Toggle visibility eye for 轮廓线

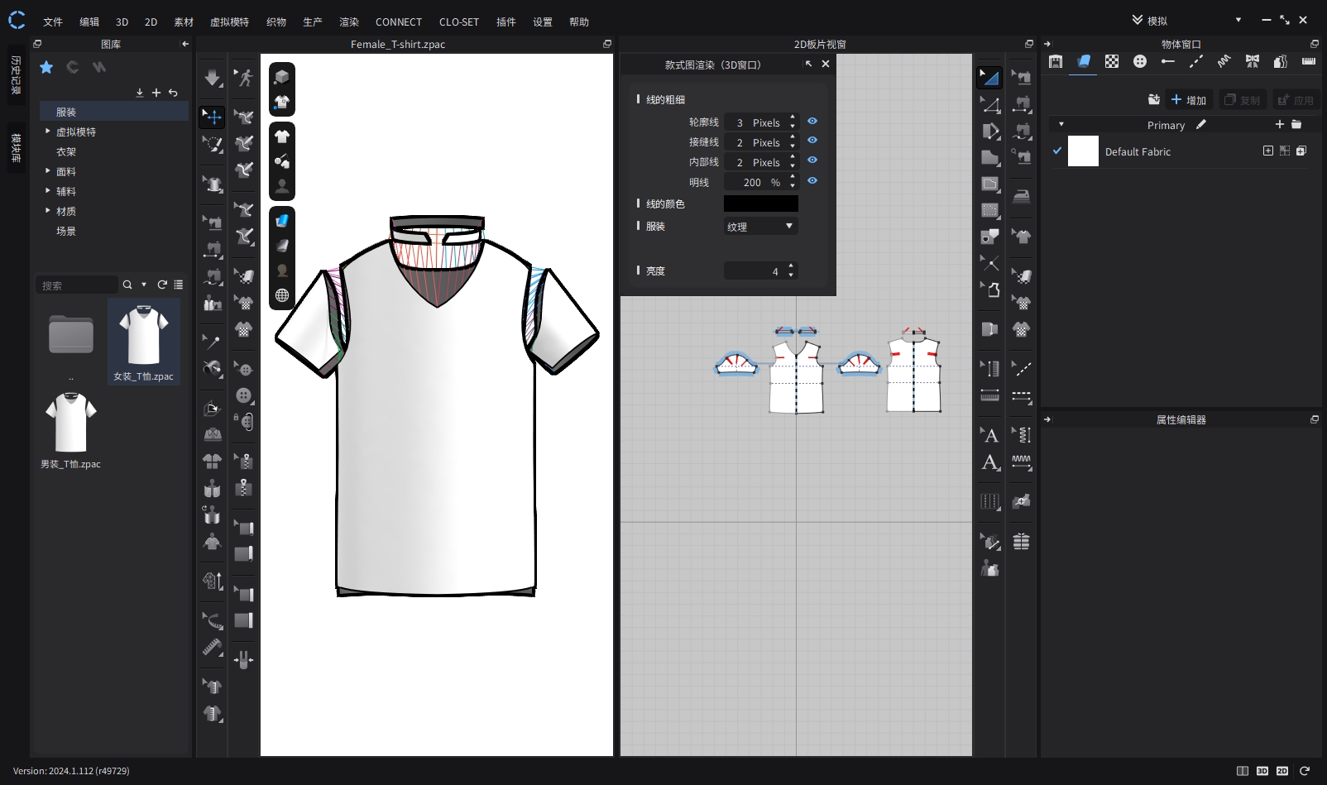click(x=812, y=122)
